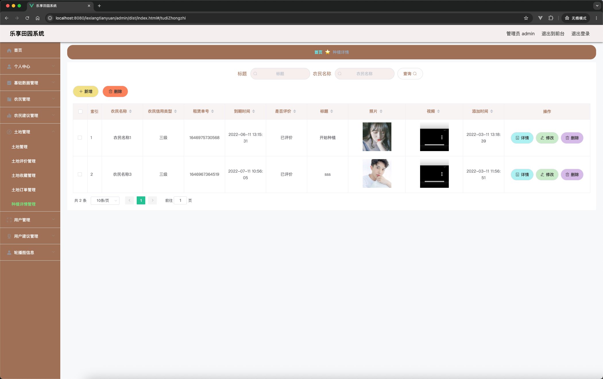Click 详情 for 农民名称1 row
The image size is (603, 379).
click(522, 138)
